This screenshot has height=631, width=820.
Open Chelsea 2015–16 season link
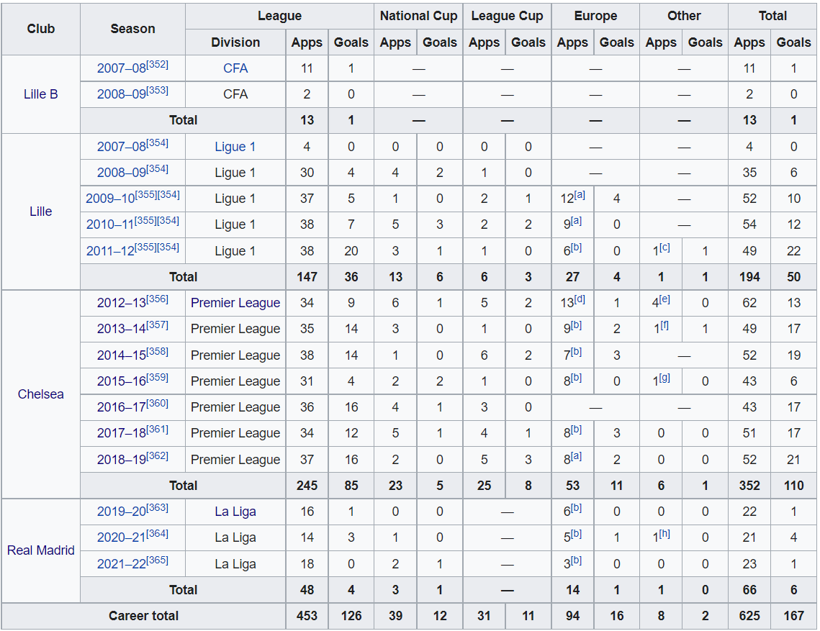click(x=122, y=381)
